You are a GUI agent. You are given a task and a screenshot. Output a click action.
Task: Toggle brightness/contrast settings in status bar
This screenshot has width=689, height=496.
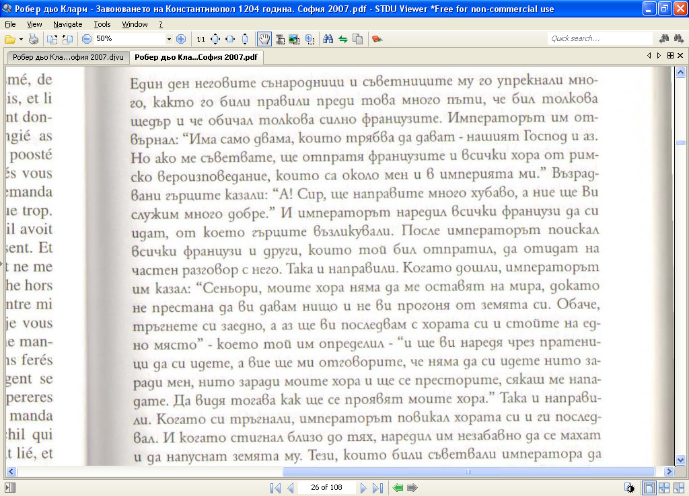(629, 488)
